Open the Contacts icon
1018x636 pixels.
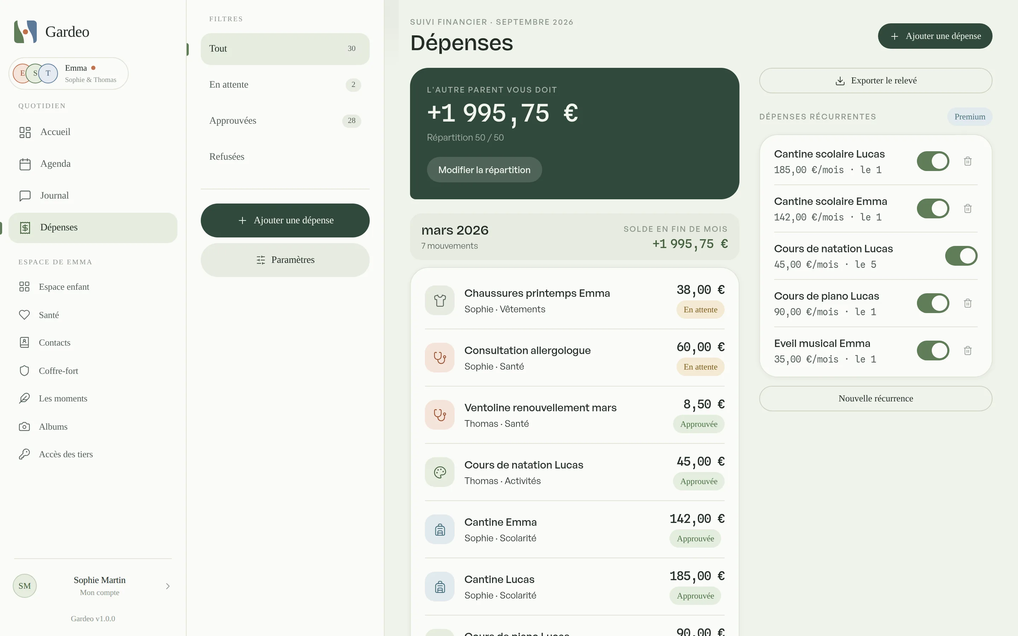click(24, 342)
